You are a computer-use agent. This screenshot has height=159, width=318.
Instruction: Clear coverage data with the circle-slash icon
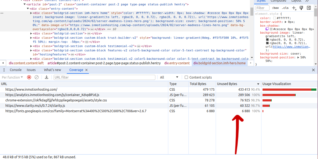click(37, 77)
